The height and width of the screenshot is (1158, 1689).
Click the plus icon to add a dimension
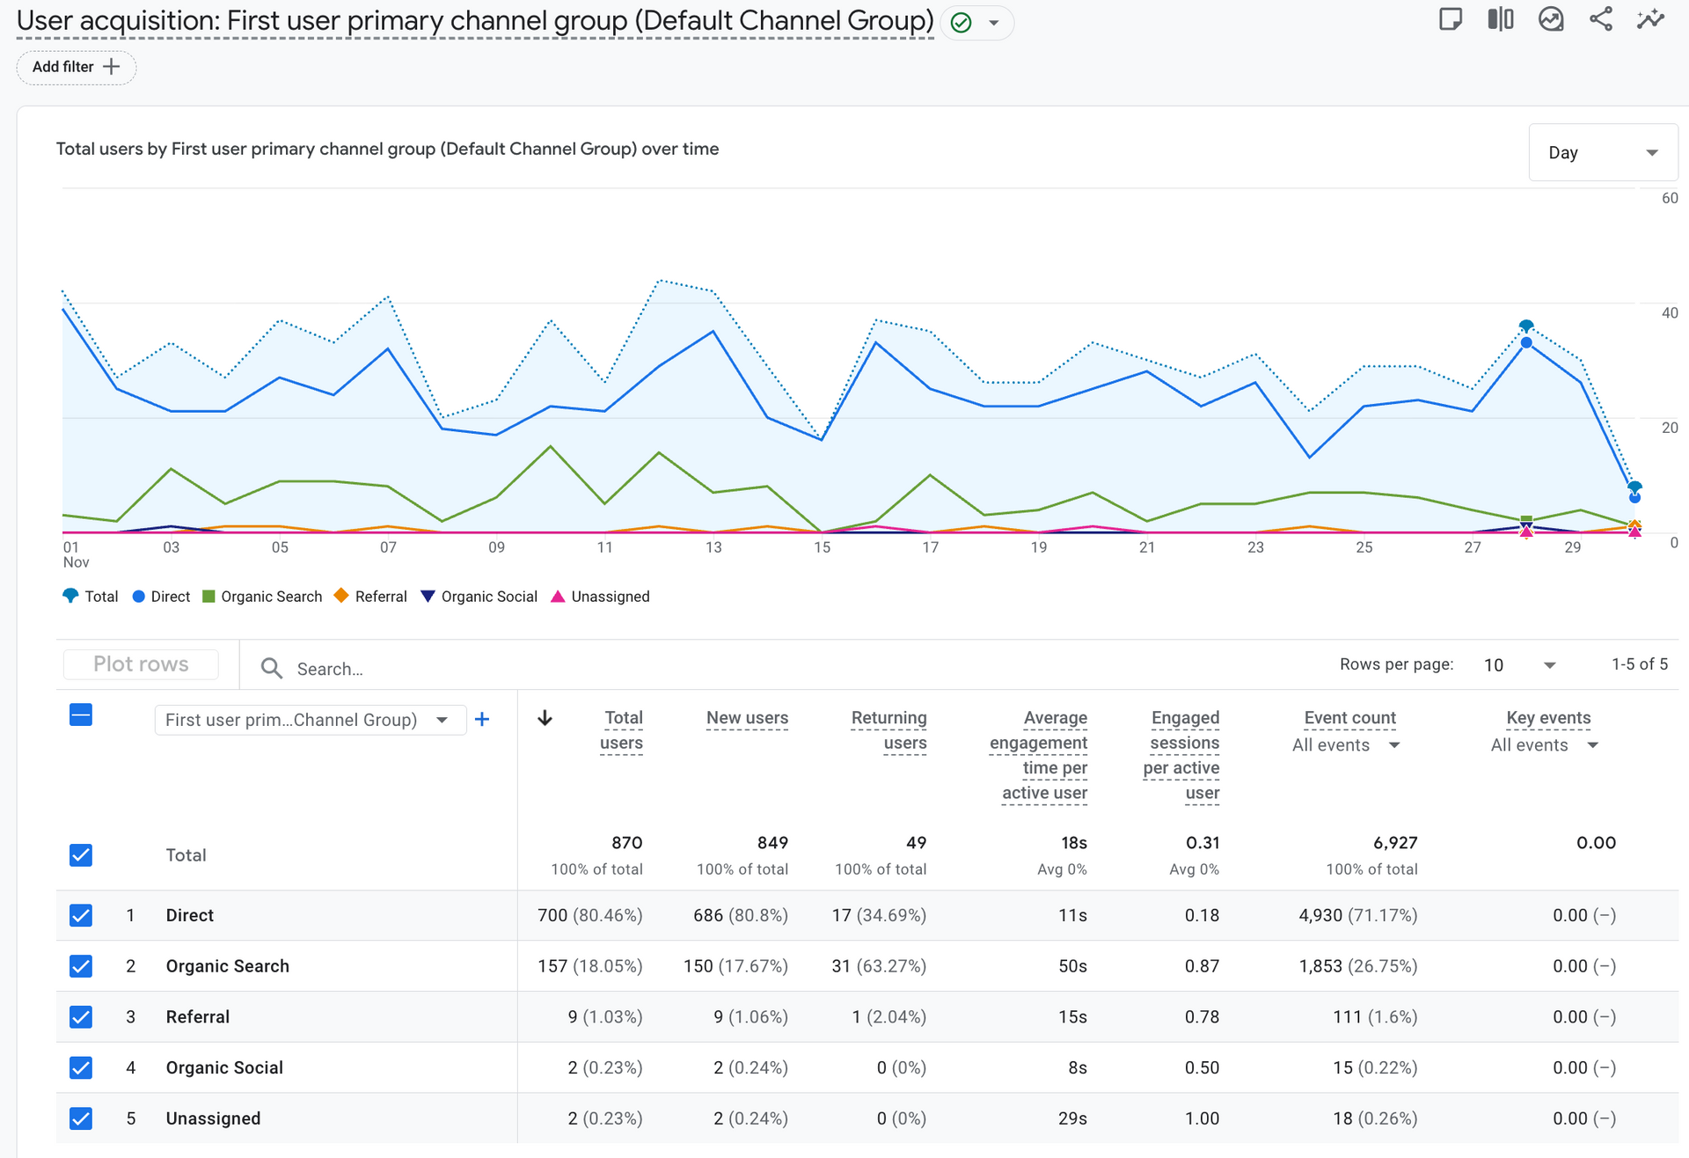point(482,720)
